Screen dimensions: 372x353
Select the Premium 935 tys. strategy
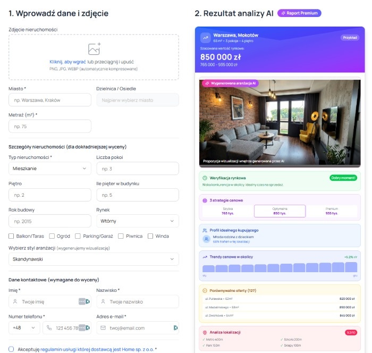[x=332, y=211]
